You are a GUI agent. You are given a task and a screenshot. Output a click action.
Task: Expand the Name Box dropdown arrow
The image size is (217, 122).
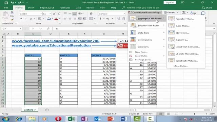click(x=20, y=28)
